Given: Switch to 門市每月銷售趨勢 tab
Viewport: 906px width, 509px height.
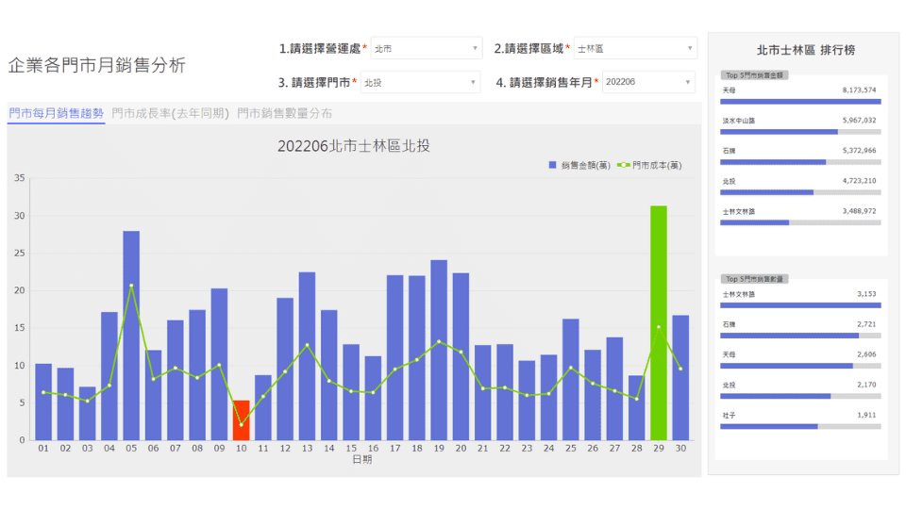Looking at the screenshot, I should [56, 113].
